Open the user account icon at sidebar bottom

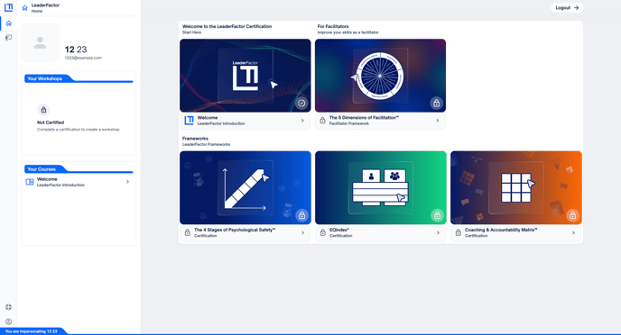coord(9,321)
